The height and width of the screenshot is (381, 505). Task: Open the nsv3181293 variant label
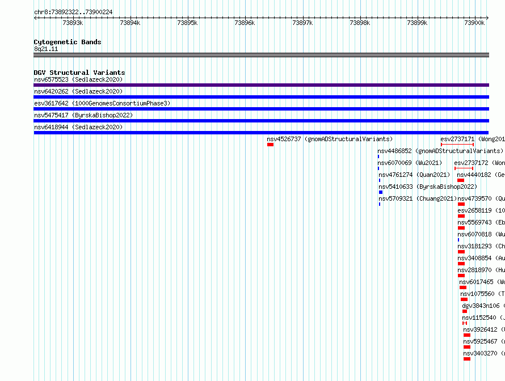481,246
